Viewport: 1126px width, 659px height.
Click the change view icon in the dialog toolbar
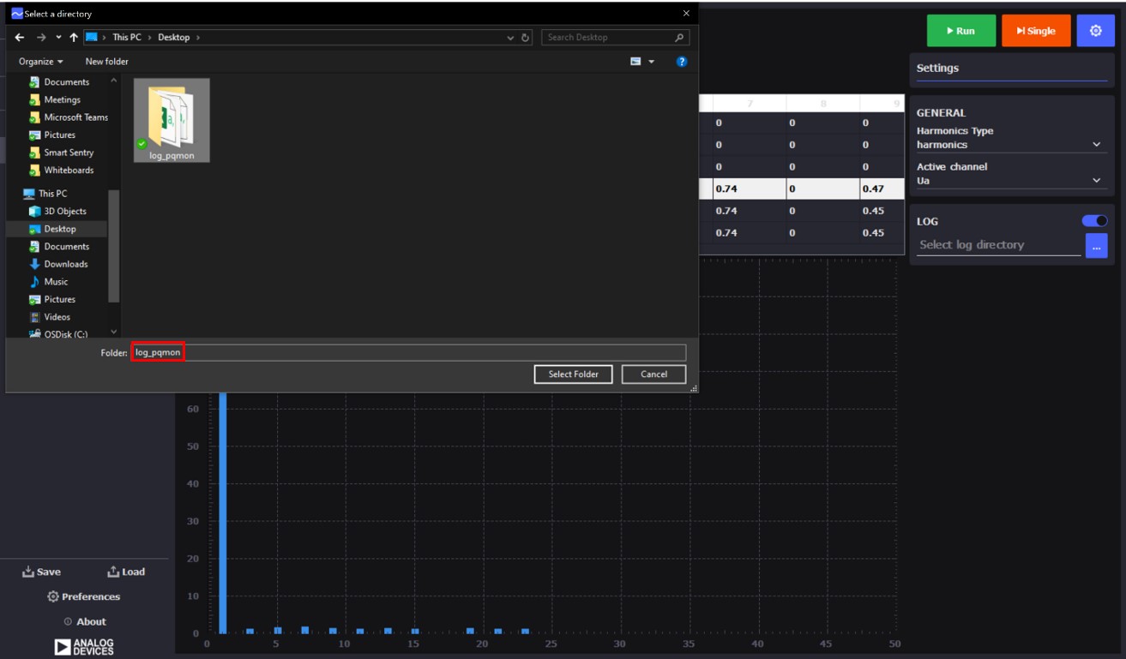[635, 61]
